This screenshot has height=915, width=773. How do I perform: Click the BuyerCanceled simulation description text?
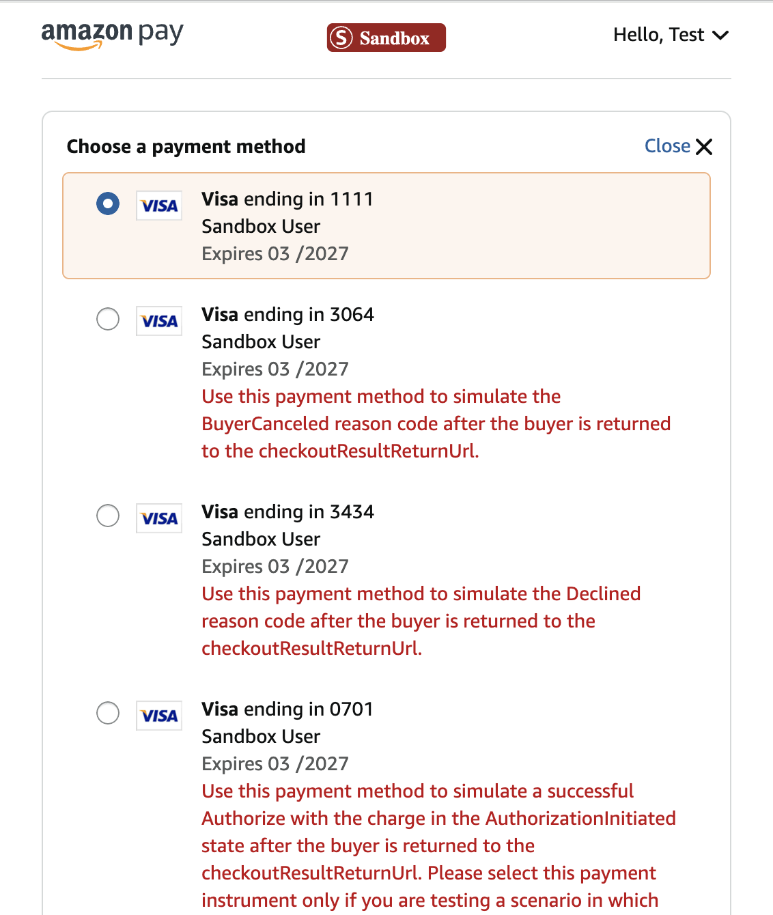point(436,424)
